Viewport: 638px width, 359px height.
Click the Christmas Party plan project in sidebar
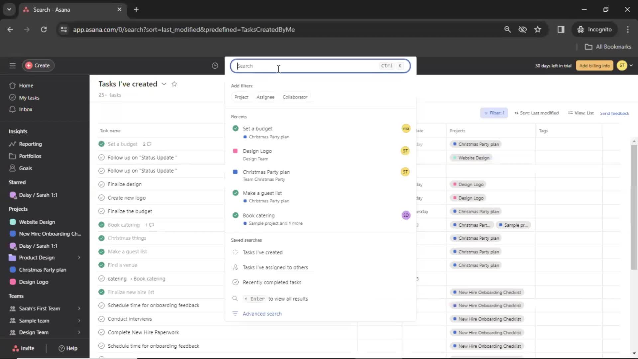tap(43, 270)
